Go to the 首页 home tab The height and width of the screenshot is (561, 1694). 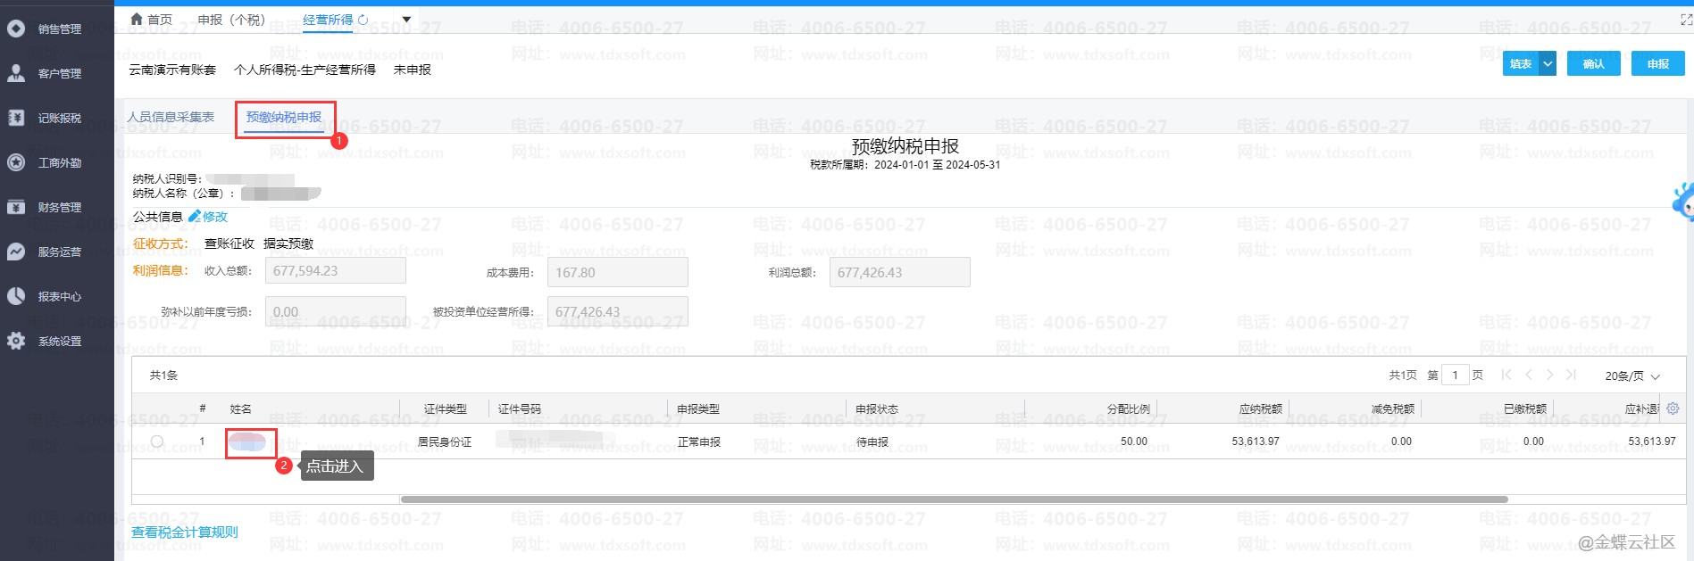pyautogui.click(x=151, y=20)
